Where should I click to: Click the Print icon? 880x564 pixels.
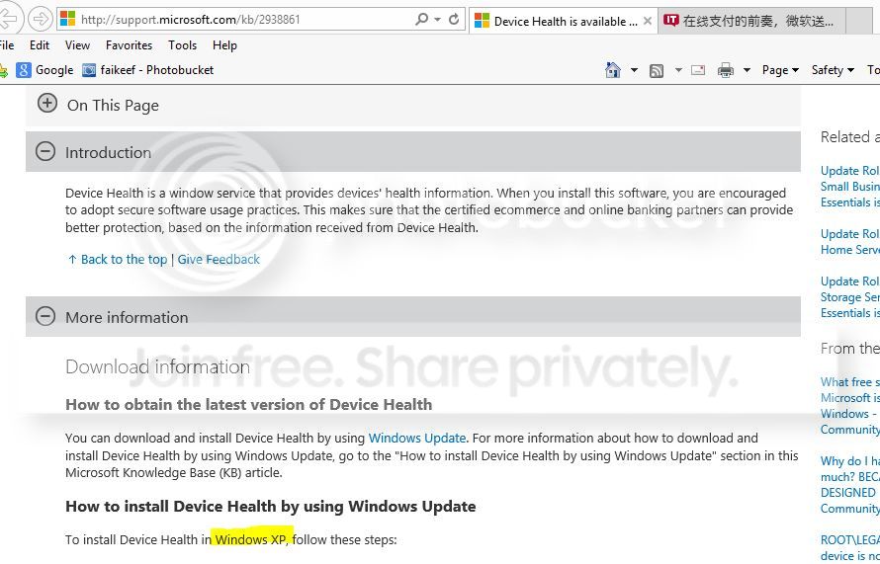coord(726,70)
